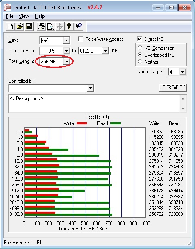Open a file with the folder icon
This screenshot has width=195, height=249.
[19, 26]
